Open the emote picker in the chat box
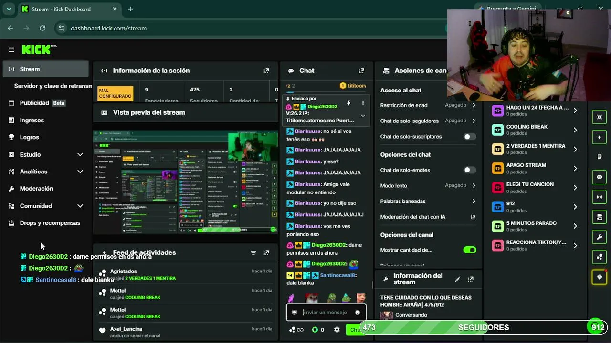The height and width of the screenshot is (343, 611). click(x=358, y=313)
